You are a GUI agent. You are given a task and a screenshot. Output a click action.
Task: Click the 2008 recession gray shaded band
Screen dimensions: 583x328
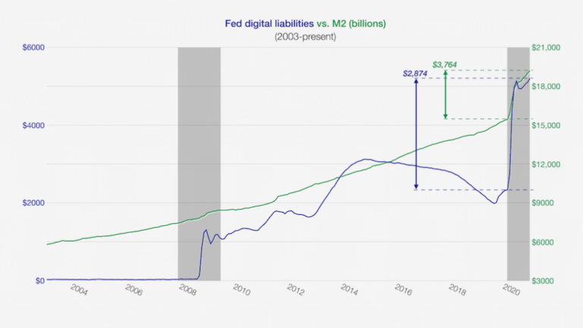[x=199, y=152]
